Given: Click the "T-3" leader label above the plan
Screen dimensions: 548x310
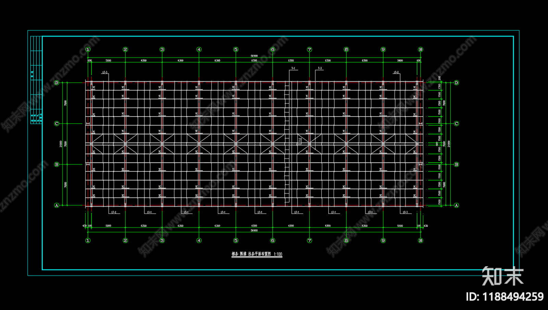Looking at the screenshot, I should tap(320, 68).
